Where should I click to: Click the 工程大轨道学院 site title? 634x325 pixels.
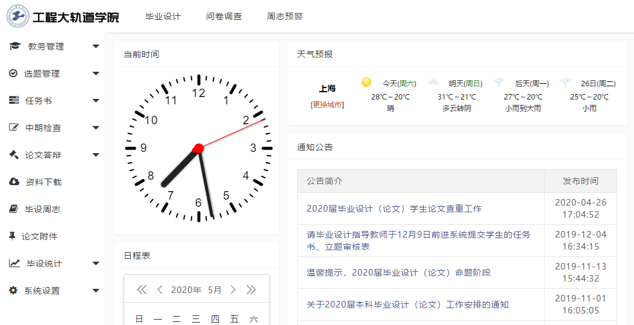(x=76, y=17)
